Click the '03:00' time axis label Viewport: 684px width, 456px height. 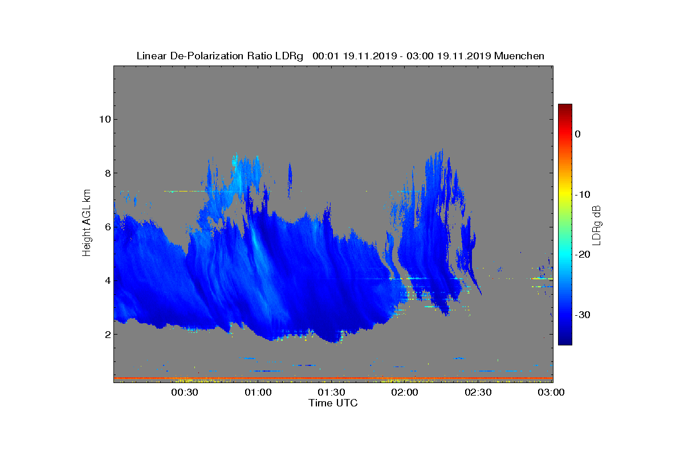click(x=551, y=392)
